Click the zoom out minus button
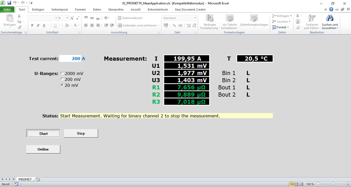The height and width of the screenshot is (187, 351). (x=318, y=184)
